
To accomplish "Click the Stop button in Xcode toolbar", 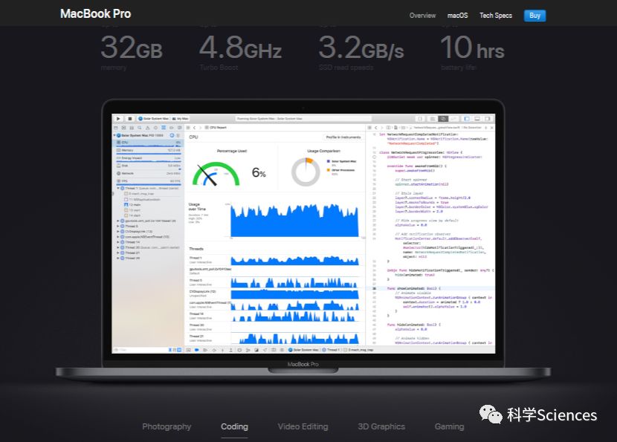I will 130,118.
